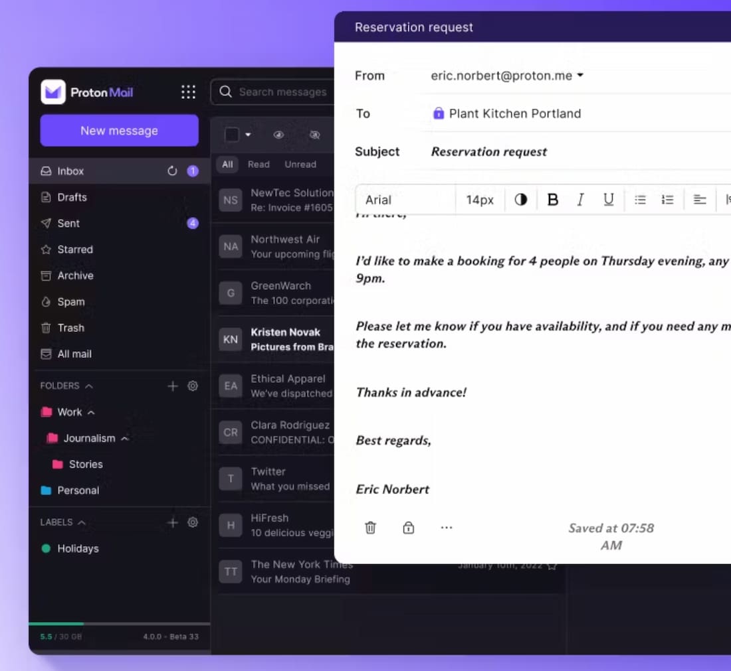Open the composer more options ellipsis
This screenshot has height=671, width=731.
click(x=447, y=528)
